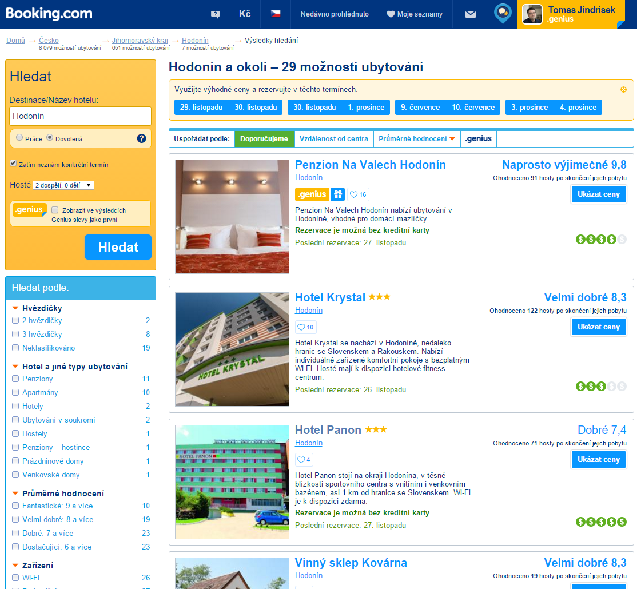Sort by .genius tab
This screenshot has height=589, width=637.
(x=479, y=139)
